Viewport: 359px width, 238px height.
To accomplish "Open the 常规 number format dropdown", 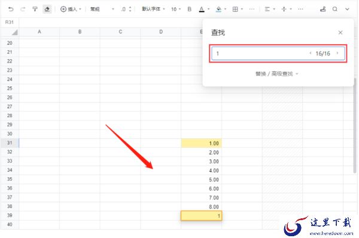I will point(102,9).
